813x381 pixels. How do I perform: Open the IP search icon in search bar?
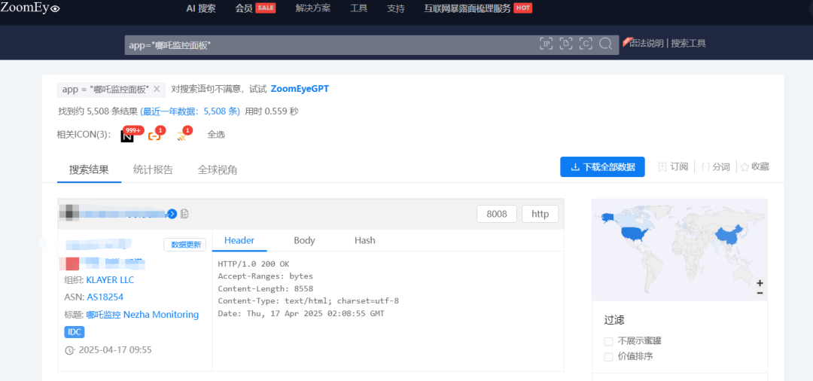point(546,44)
